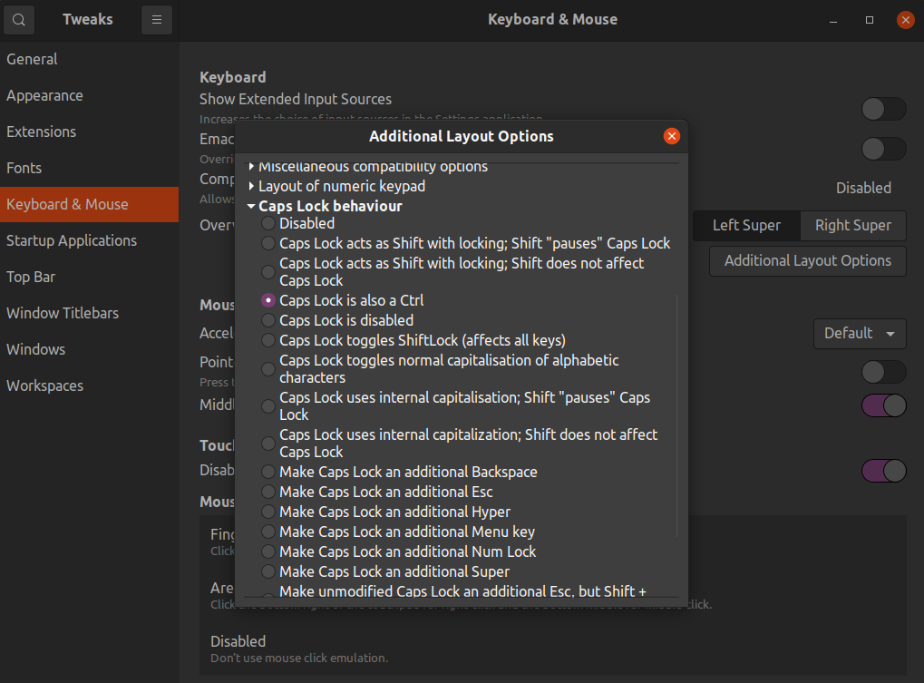Select 'Caps Lock is also a Ctrl' option
The image size is (924, 683).
point(268,300)
